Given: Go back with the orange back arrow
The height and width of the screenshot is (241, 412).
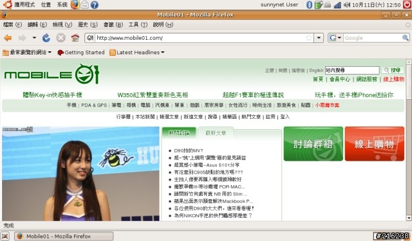Looking at the screenshot, I should [8, 38].
